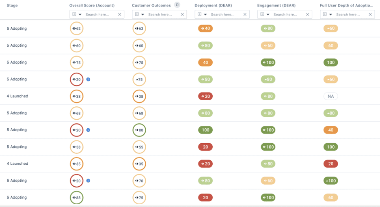The width and height of the screenshot is (380, 207).
Task: Click info icon in row with Customer Outcomes 70
Action: 88,181
